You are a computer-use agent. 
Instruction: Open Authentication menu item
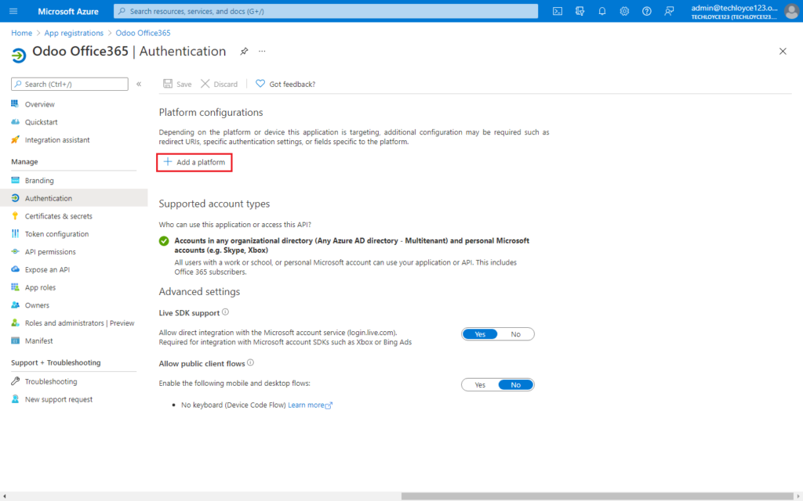coord(74,198)
